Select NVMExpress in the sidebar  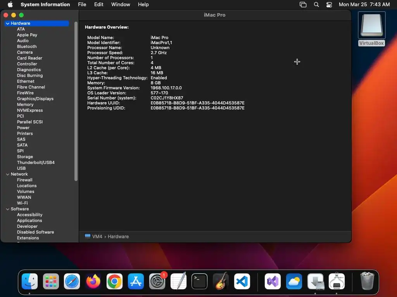30,110
